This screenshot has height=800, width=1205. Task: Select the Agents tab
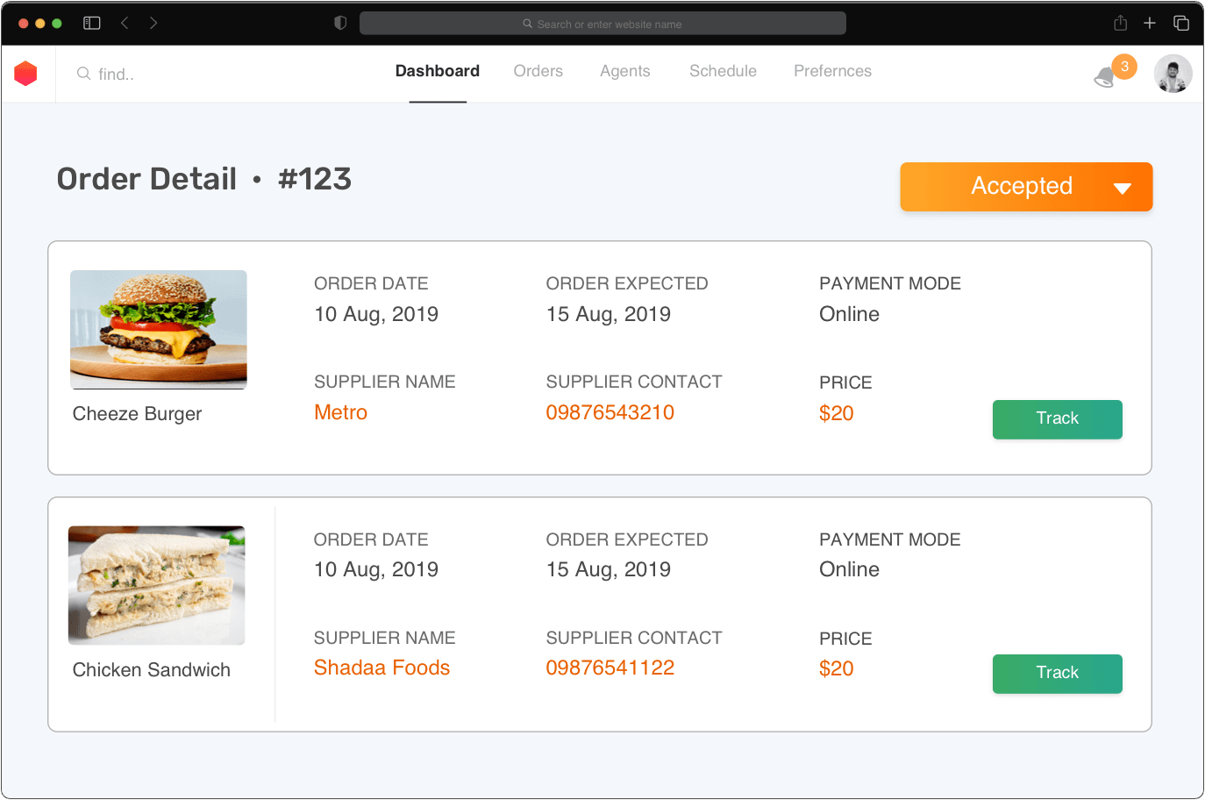(624, 71)
